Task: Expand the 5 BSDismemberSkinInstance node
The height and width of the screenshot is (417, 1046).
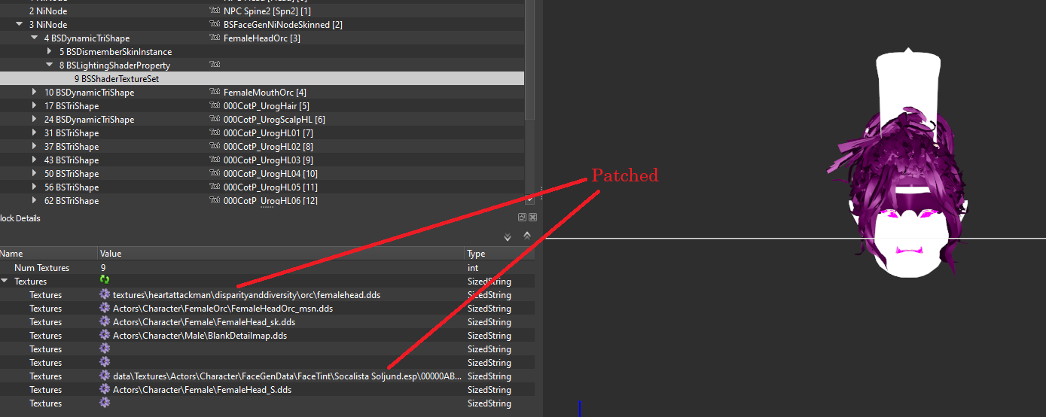Action: [50, 52]
